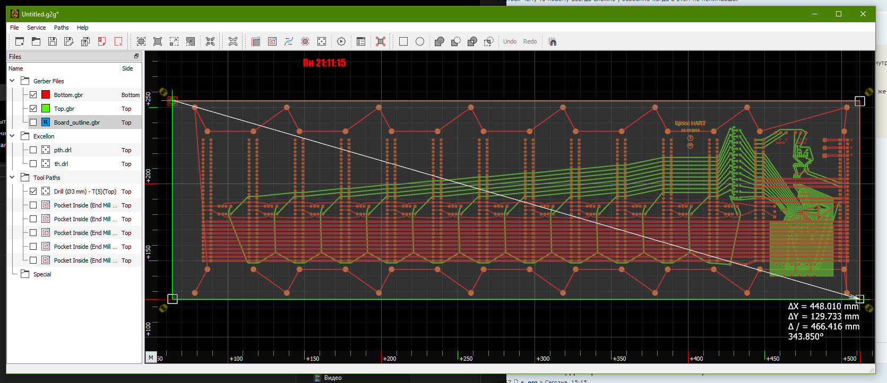
Task: Check the Pocket Inside checkbox directly below Drill row
Action: (x=33, y=205)
